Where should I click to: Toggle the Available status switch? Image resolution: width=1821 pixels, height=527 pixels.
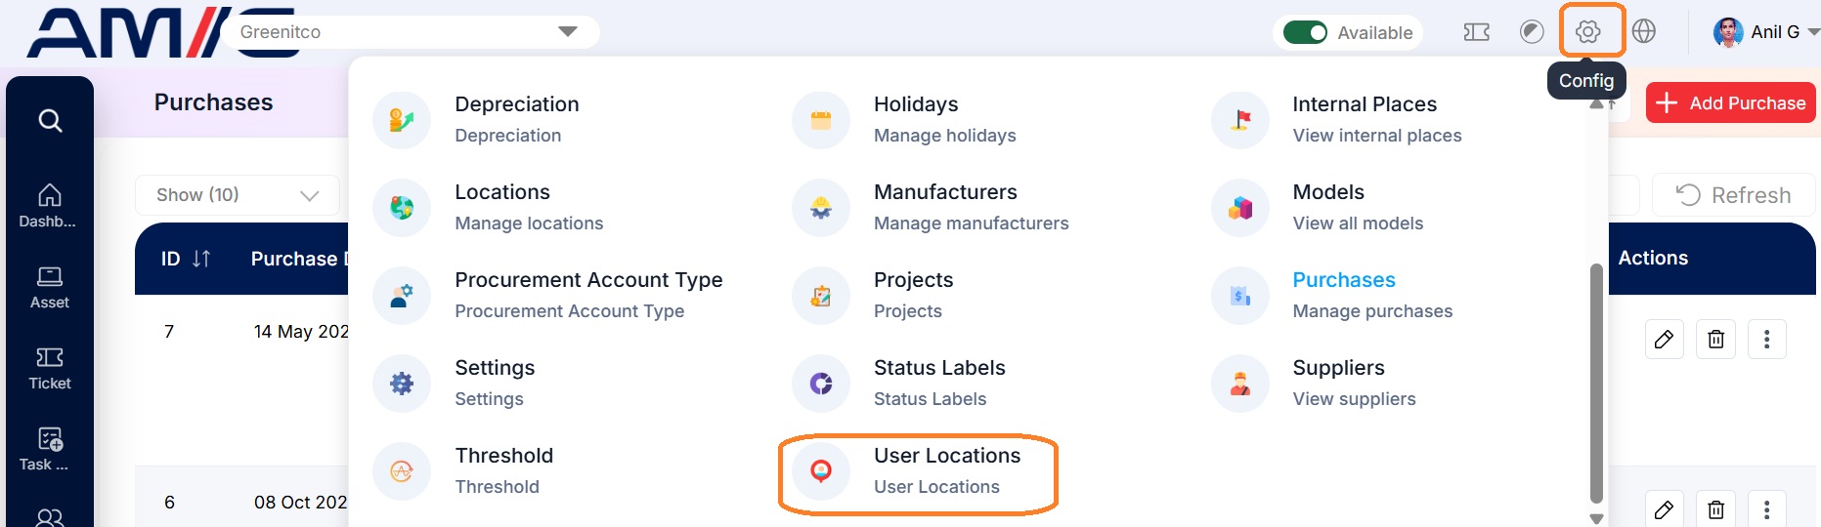click(x=1305, y=32)
